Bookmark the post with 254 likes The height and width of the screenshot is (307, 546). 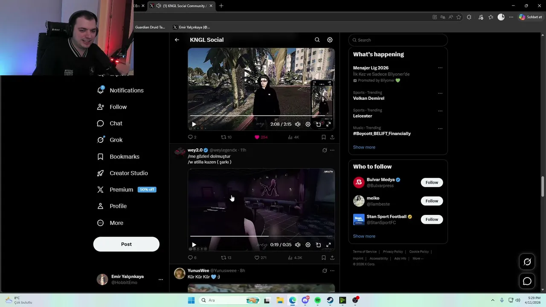click(324, 137)
